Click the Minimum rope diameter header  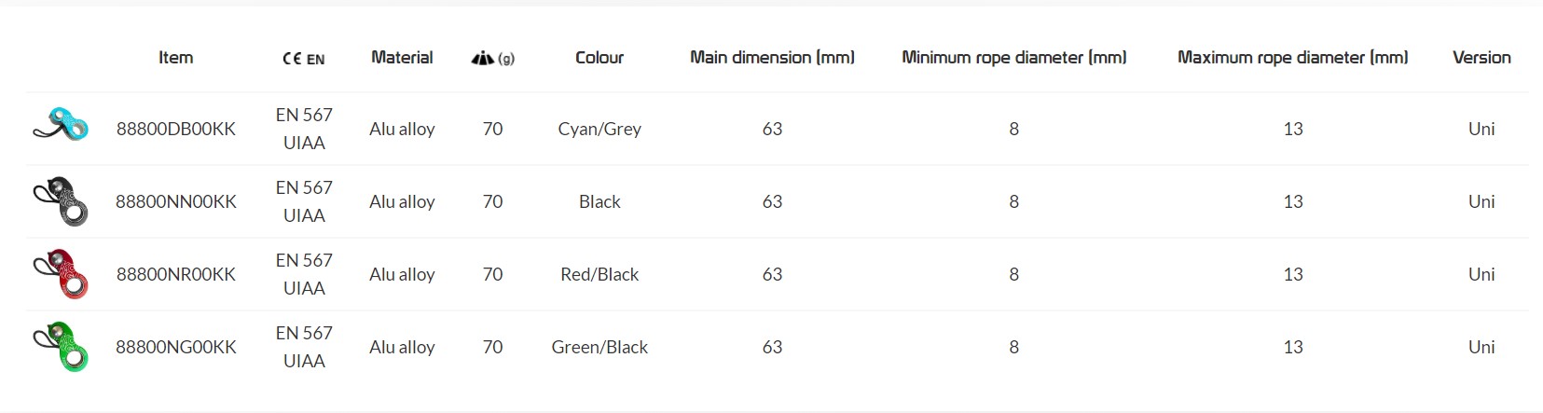[1013, 58]
